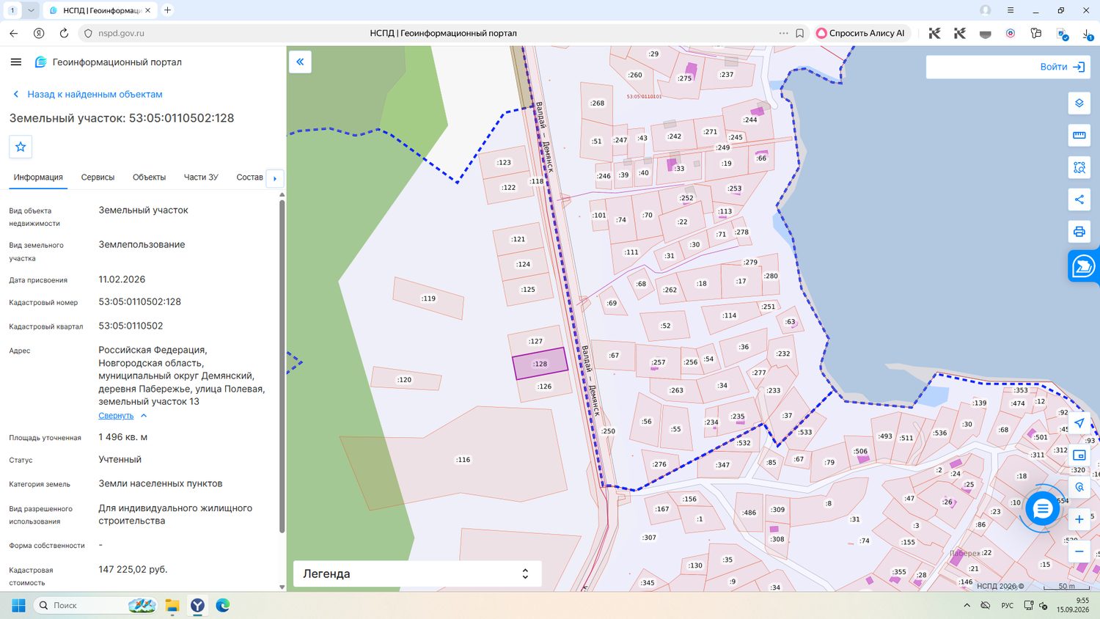1100x619 pixels.
Task: Open the map layers tool
Action: coord(1079,103)
